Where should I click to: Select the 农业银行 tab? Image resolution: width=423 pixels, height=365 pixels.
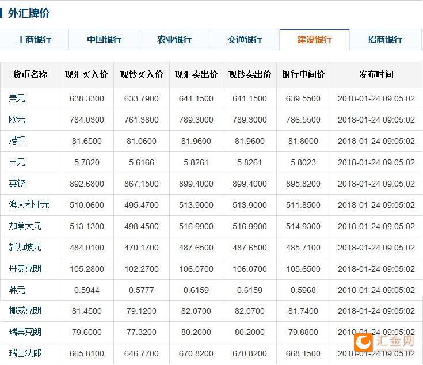[174, 40]
